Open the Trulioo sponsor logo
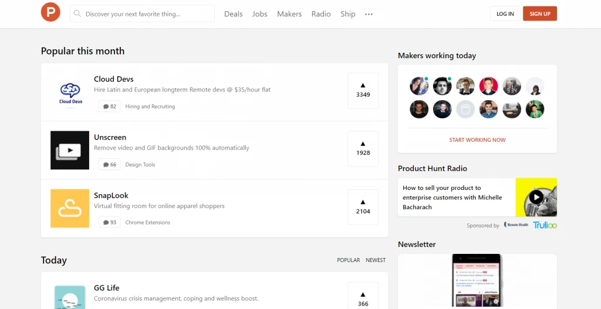 point(545,225)
